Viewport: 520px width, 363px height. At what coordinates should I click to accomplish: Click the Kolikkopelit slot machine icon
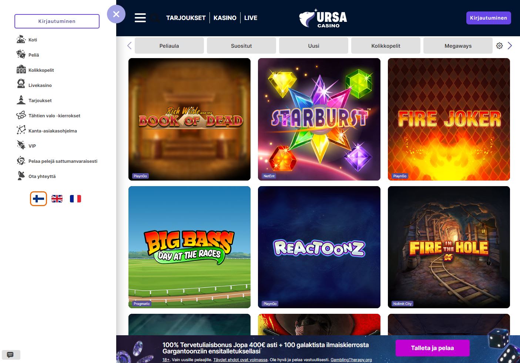(21, 70)
